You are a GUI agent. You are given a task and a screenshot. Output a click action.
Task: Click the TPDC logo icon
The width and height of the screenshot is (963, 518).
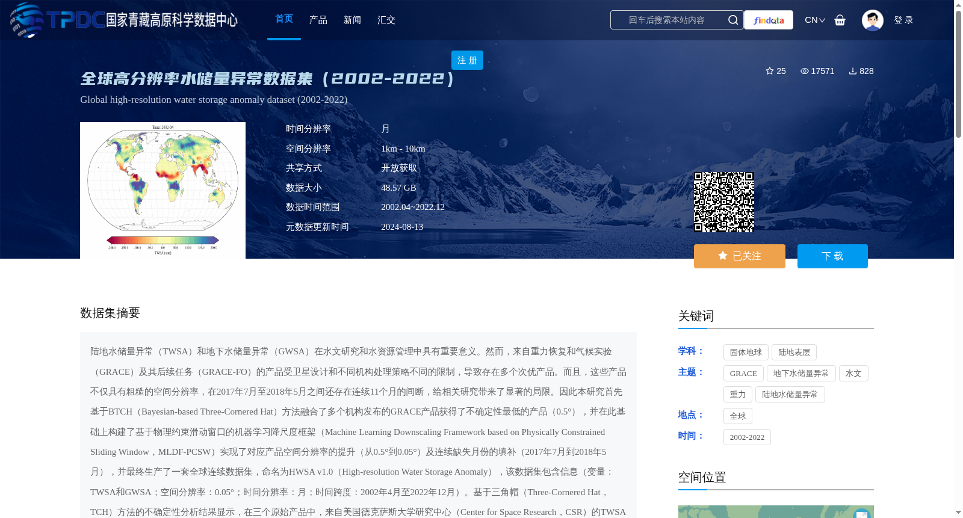[x=26, y=20]
